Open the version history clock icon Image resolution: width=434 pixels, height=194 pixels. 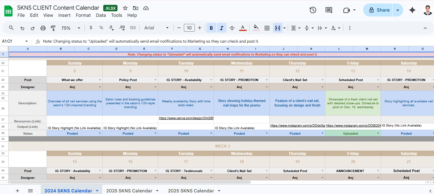313,10
